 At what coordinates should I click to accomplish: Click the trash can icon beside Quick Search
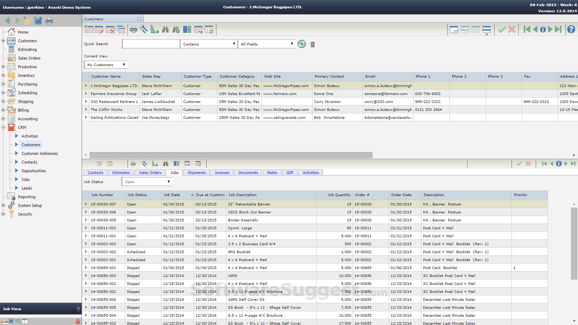312,44
